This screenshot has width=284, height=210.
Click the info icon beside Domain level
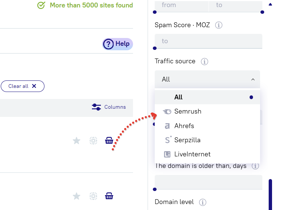click(203, 202)
